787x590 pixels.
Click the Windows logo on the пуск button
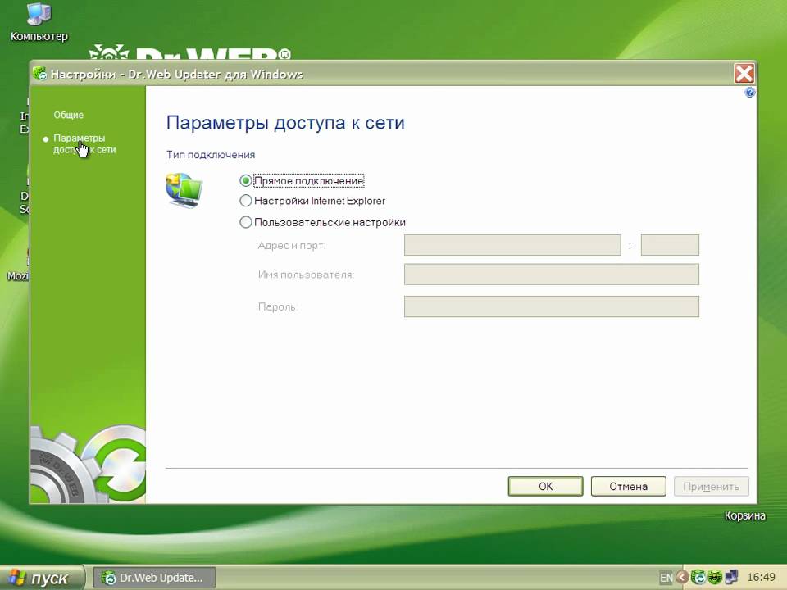coord(16,578)
